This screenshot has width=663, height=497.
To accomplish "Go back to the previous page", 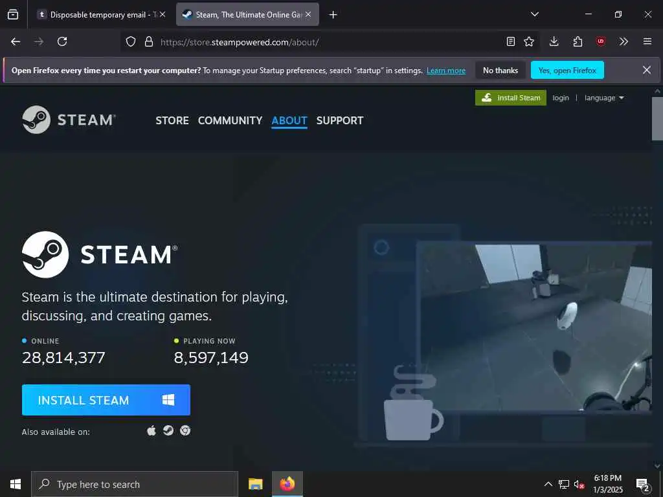I will coord(16,41).
